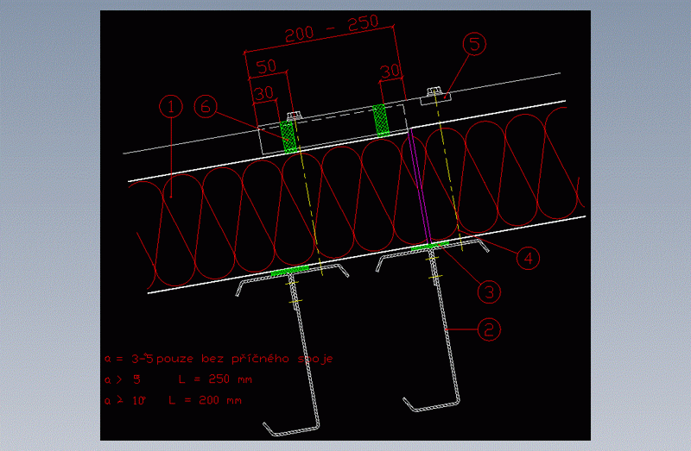This screenshot has width=691, height=451.
Task: Click the "50" dimension text
Action: pos(266,66)
